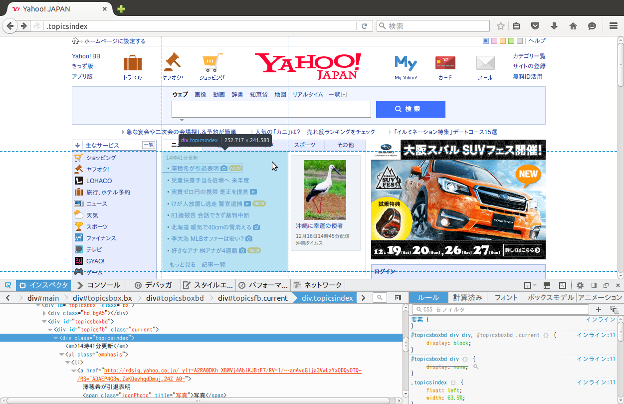Viewport: 624px width, 404px height.
Task: Toggle the display: none declaration
Action: pos(448,367)
